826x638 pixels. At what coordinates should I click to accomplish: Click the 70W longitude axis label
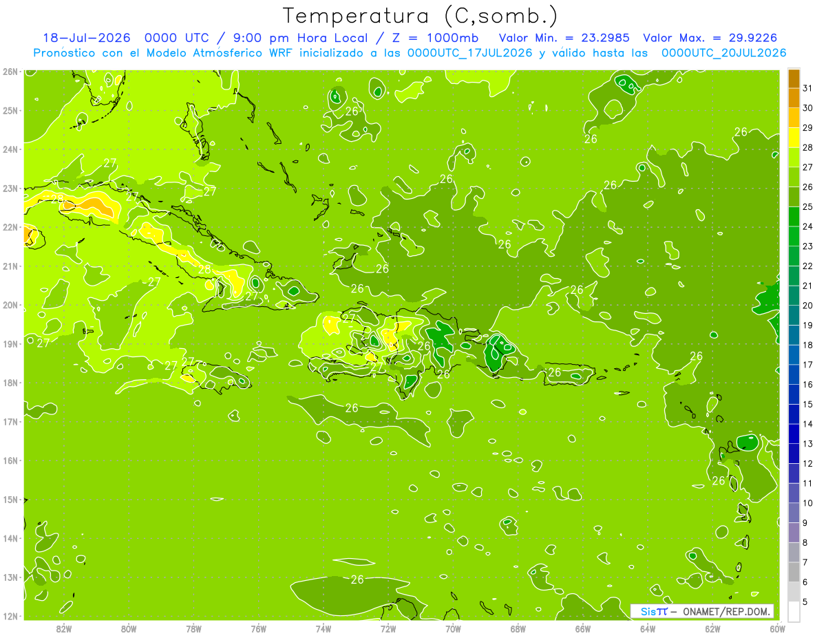(x=453, y=629)
